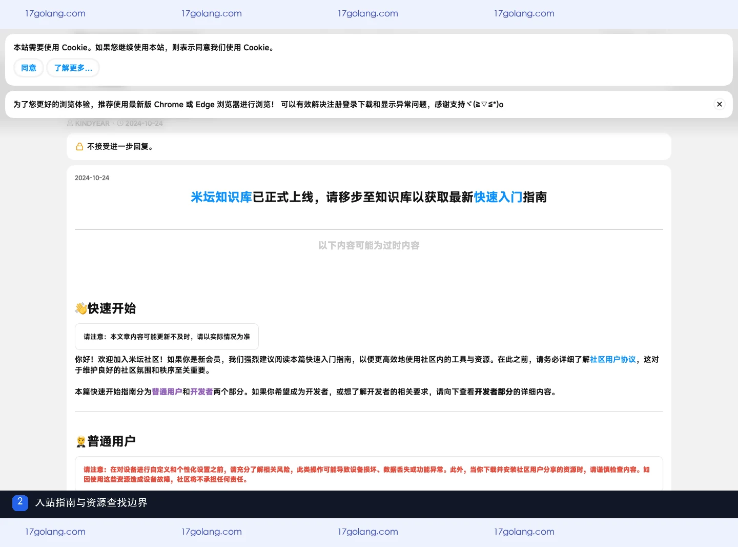The width and height of the screenshot is (738, 547).
Task: Open the 社区用户协议 link
Action: (x=613, y=359)
